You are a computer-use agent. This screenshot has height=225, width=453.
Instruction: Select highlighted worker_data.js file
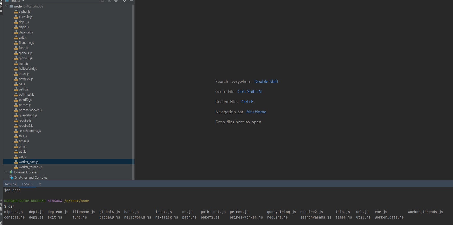69,162
